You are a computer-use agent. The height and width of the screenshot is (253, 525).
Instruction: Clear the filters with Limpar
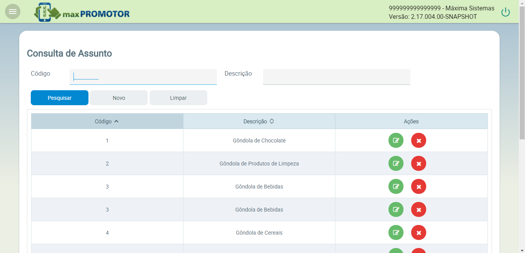pyautogui.click(x=178, y=98)
